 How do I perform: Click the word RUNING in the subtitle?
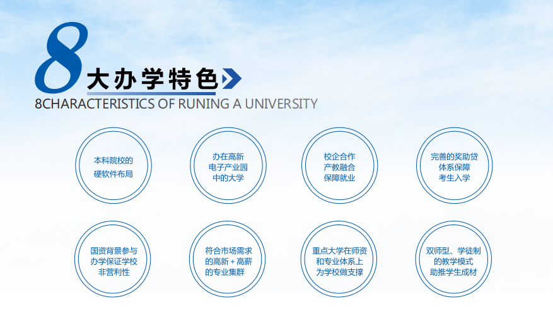pos(202,104)
